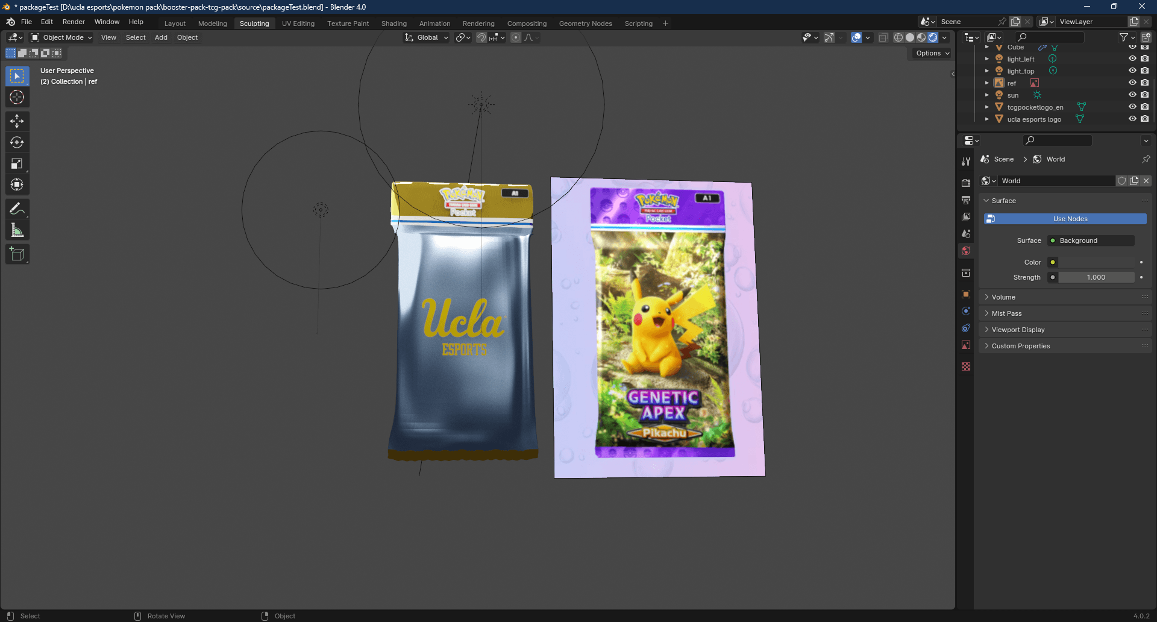Image resolution: width=1157 pixels, height=622 pixels.
Task: Open the Render menu
Action: tap(74, 22)
